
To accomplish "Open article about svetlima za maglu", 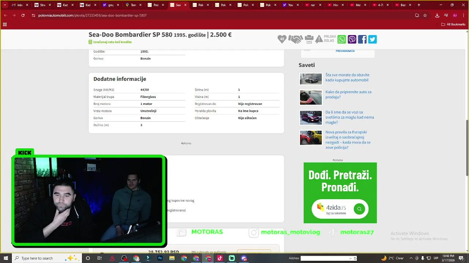I will [x=350, y=117].
